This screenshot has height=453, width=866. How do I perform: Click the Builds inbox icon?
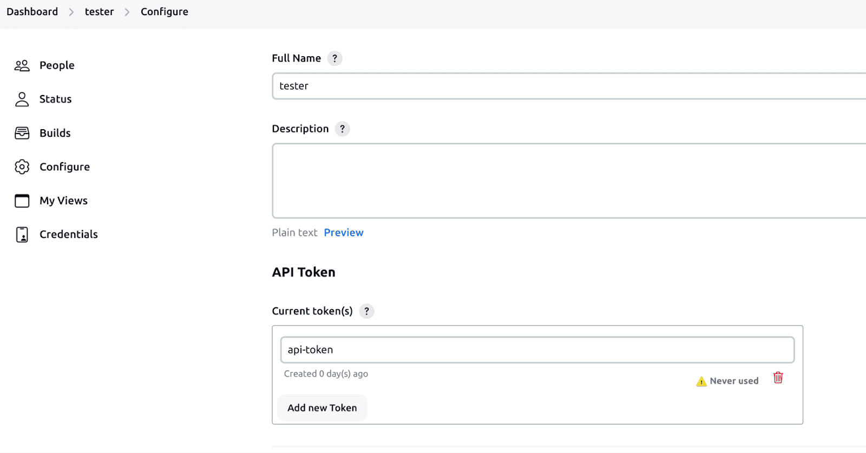22,133
